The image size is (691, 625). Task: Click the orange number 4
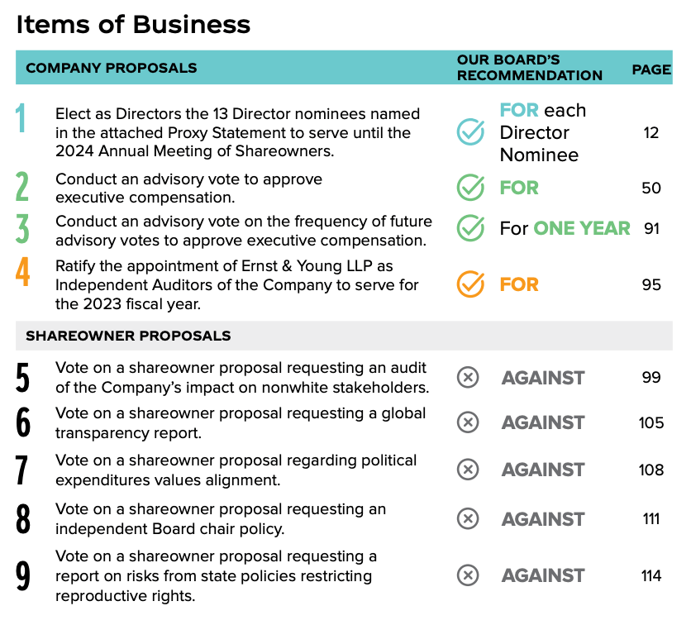[x=23, y=272]
